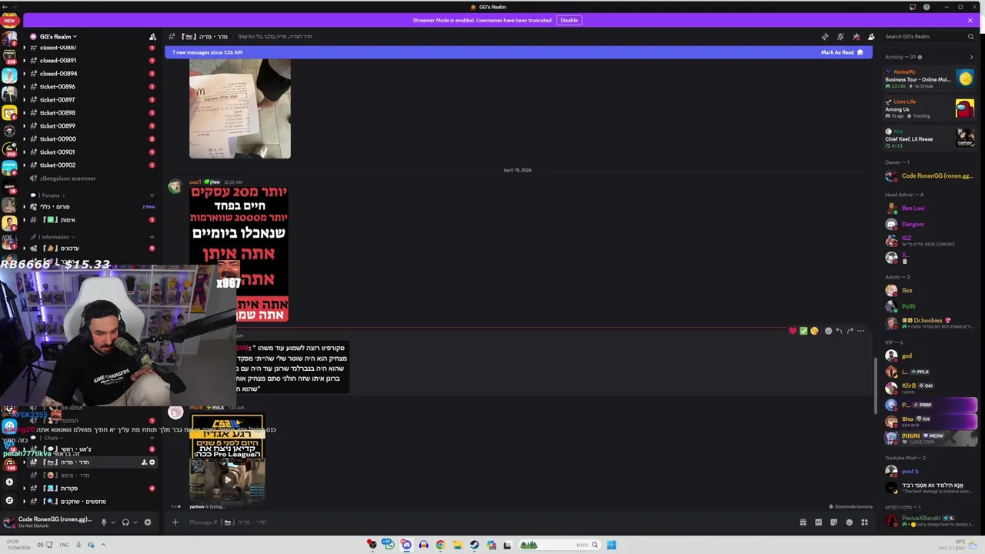This screenshot has width=985, height=554.
Task: Open microphone input options arrow
Action: (x=113, y=522)
